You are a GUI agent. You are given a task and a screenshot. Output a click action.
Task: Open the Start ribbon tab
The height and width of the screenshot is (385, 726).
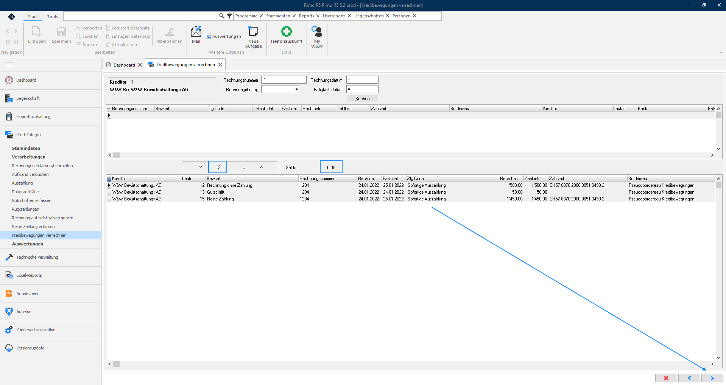pyautogui.click(x=33, y=17)
